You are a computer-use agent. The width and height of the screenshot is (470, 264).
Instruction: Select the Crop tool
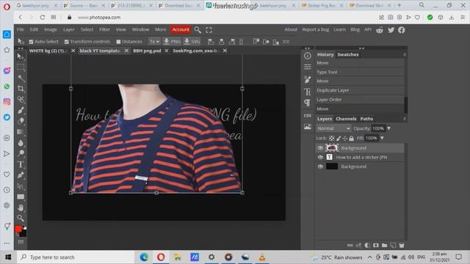click(x=21, y=89)
